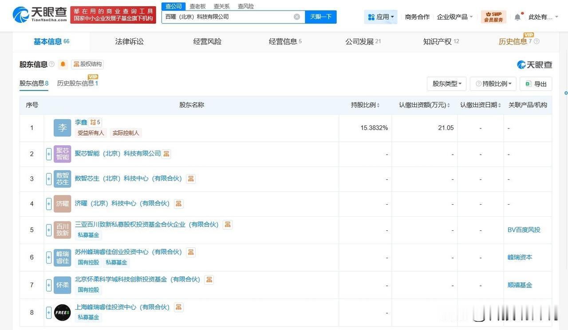
Task: Open the 股东类型 filter dropdown
Action: pyautogui.click(x=447, y=84)
